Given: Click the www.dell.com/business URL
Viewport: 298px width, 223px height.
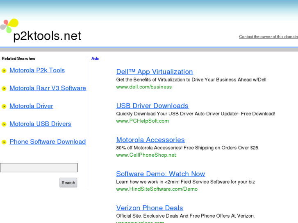Looking at the screenshot, I should 144,87.
